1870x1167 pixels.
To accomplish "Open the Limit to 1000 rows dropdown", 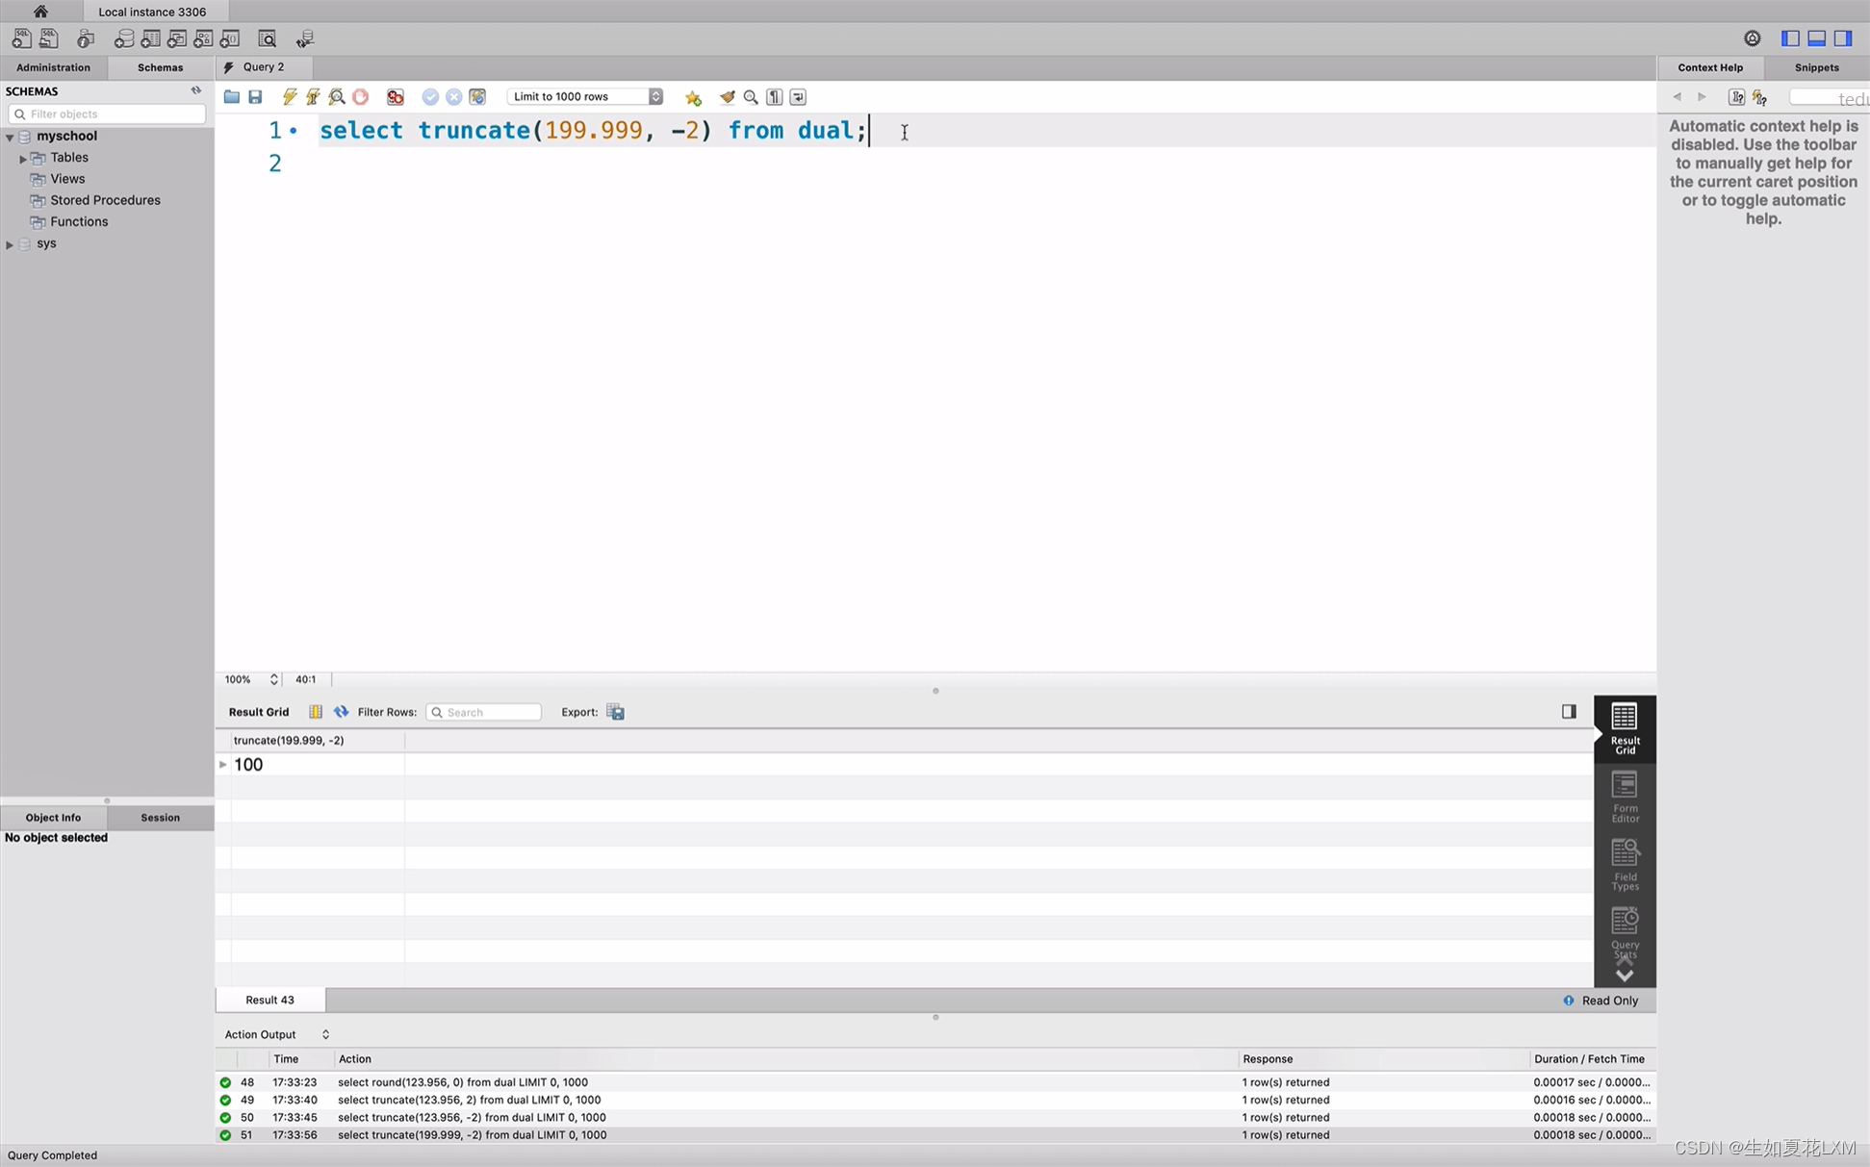I will [x=585, y=97].
